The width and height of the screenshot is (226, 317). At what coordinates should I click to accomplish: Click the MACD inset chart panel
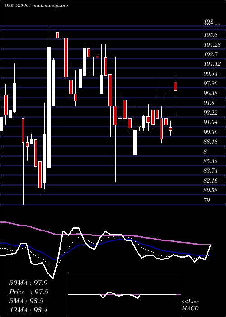pos(124,294)
